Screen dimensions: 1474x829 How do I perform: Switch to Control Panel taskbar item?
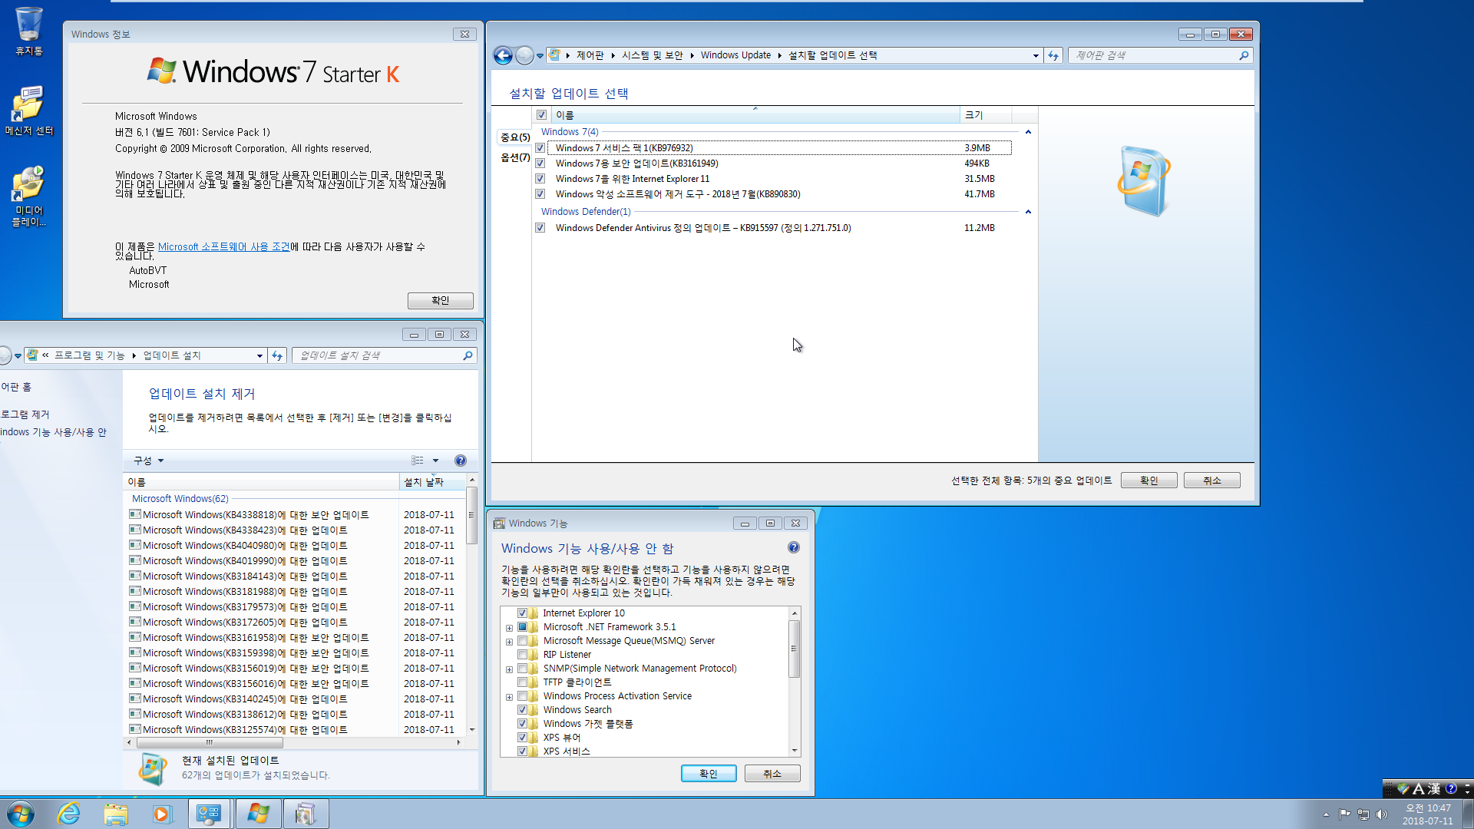coord(209,814)
